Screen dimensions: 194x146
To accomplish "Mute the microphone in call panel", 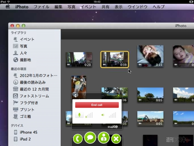I will point(79,115).
